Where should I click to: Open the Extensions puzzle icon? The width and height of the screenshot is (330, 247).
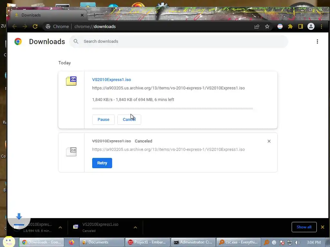pyautogui.click(x=290, y=26)
